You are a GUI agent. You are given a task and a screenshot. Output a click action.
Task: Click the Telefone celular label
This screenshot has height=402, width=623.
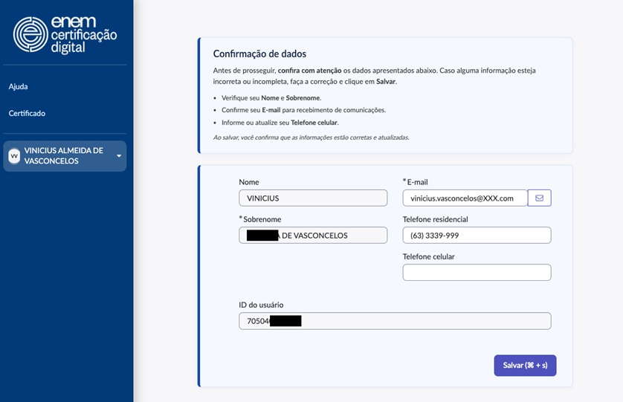pos(428,256)
